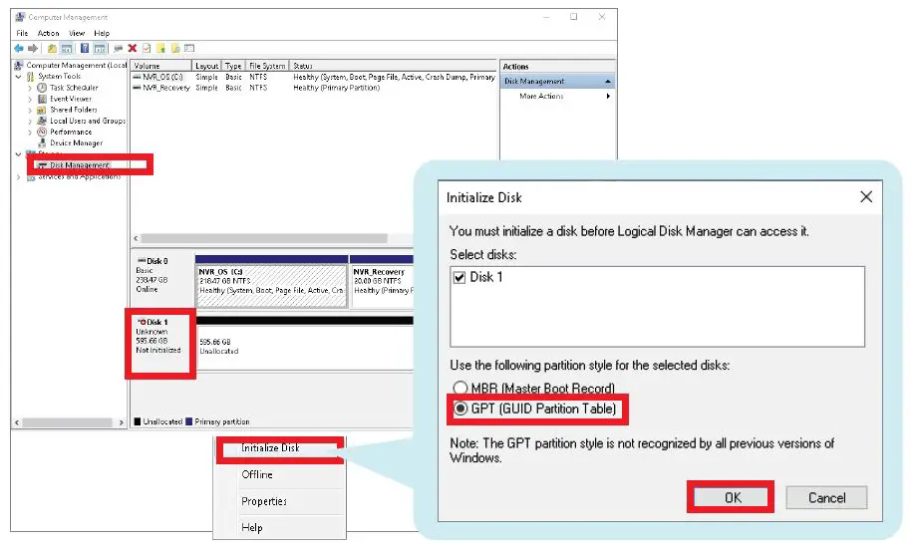The height and width of the screenshot is (548, 916).
Task: Sort by the File System column header
Action: [267, 66]
